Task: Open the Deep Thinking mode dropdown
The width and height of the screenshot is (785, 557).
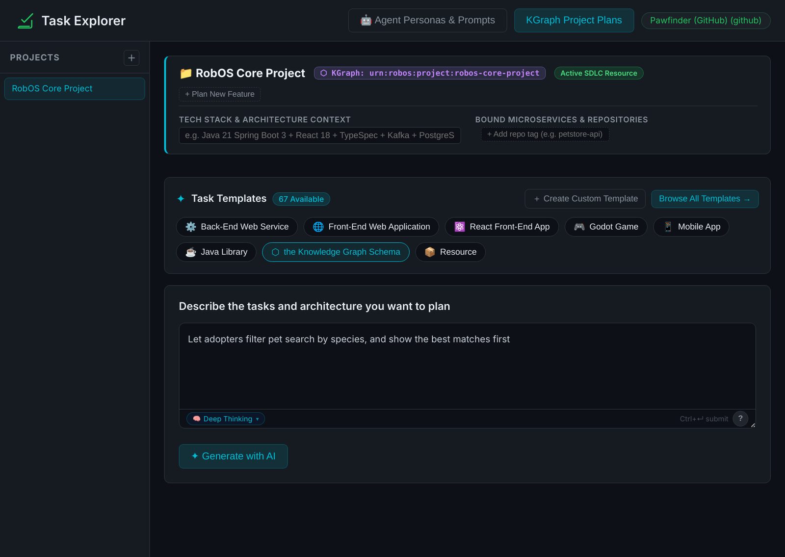Action: 226,419
